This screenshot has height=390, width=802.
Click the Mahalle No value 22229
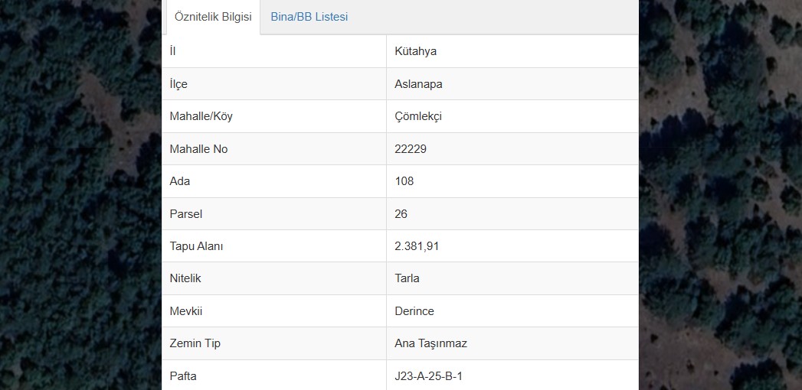[411, 149]
